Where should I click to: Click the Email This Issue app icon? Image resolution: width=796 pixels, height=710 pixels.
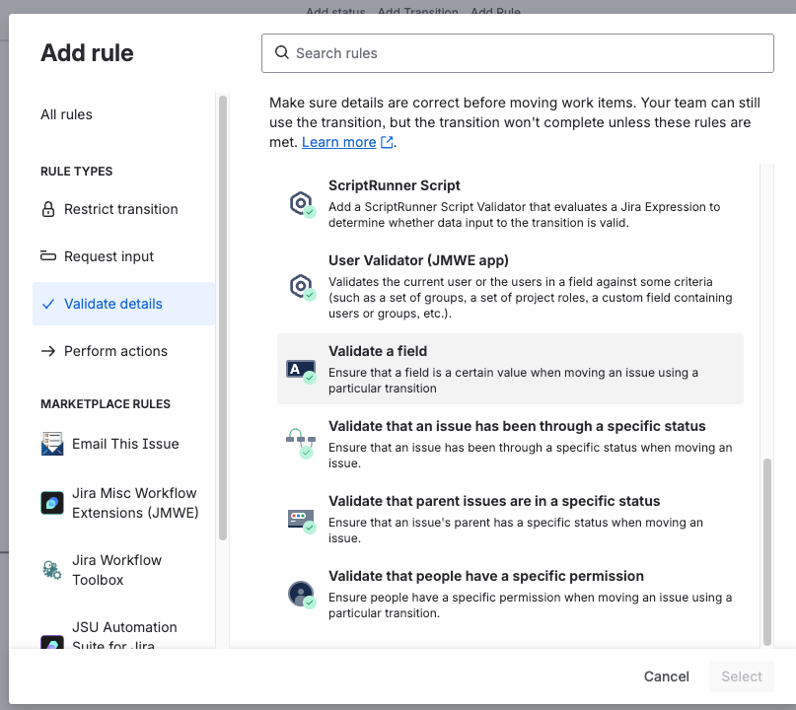click(x=52, y=444)
